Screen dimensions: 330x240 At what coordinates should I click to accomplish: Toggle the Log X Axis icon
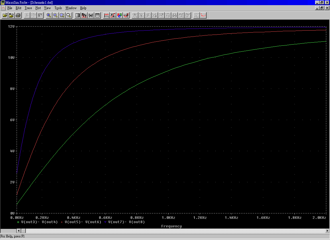point(78,15)
